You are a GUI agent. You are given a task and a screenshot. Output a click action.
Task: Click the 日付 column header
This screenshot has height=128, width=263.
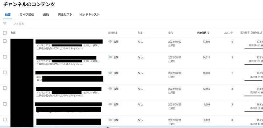pos(171,33)
